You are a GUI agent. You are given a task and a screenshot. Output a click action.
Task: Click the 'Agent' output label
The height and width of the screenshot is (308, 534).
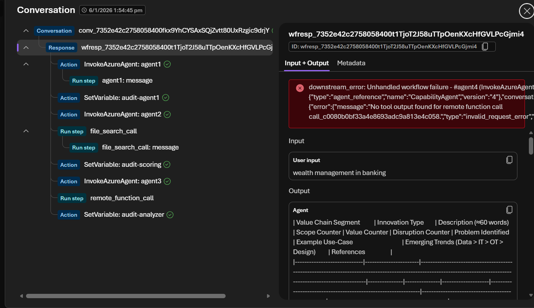click(x=301, y=210)
